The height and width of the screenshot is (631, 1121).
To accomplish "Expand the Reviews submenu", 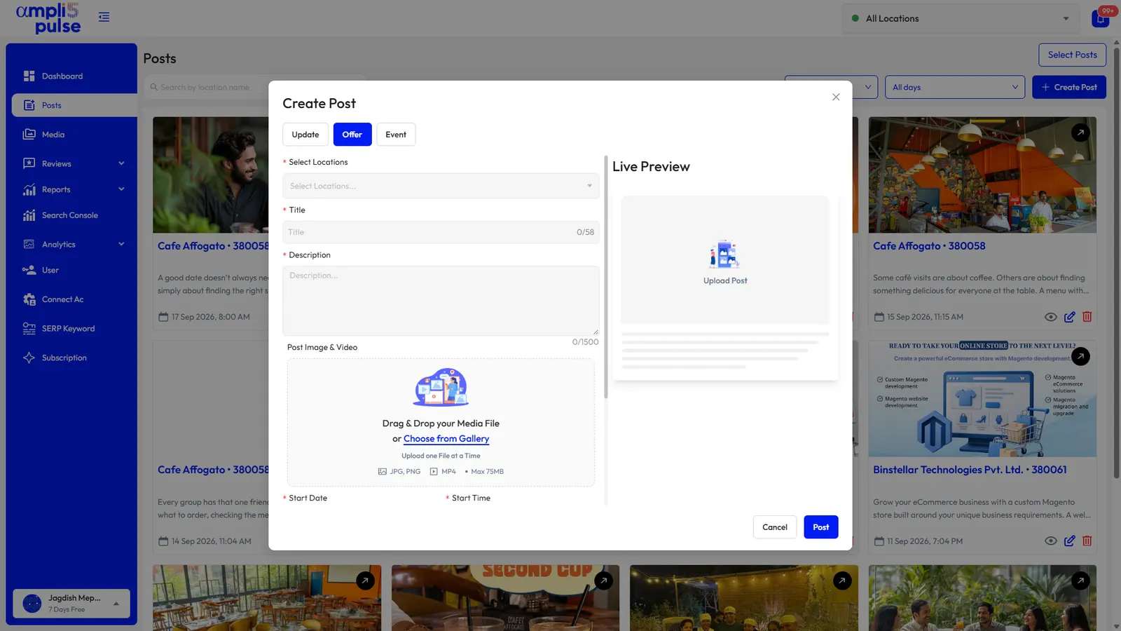I will tap(121, 163).
